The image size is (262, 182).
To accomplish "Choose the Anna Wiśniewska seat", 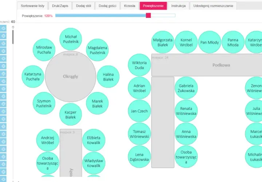I will (186, 134).
